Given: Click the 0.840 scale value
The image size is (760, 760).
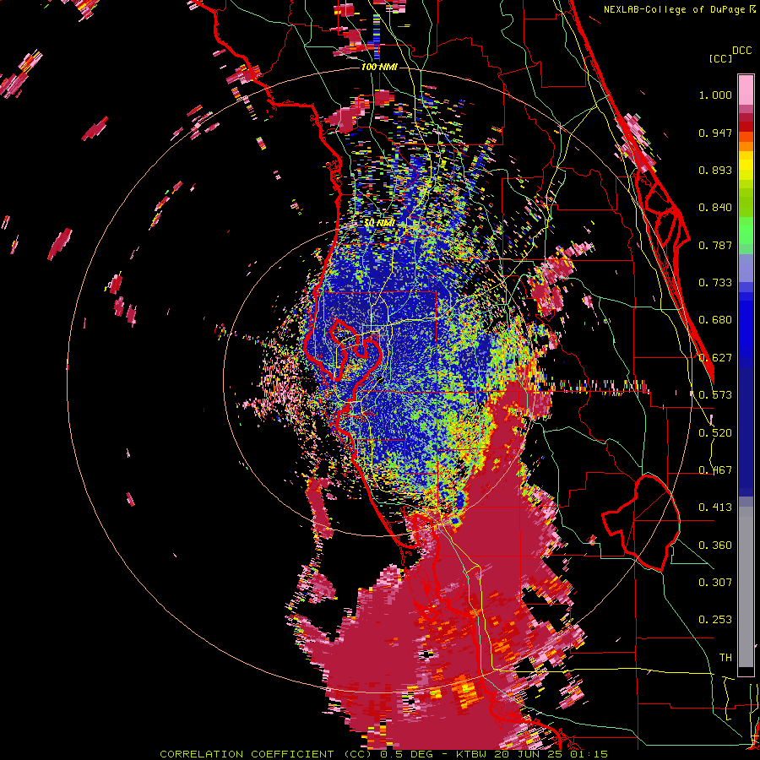Looking at the screenshot, I should tap(715, 208).
